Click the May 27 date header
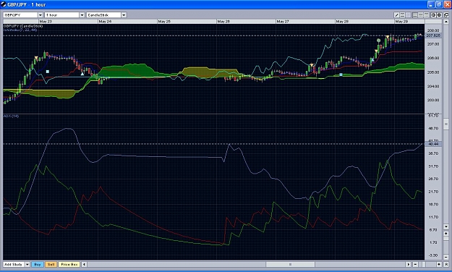Screen dimensions: 452x272 [x=283, y=22]
